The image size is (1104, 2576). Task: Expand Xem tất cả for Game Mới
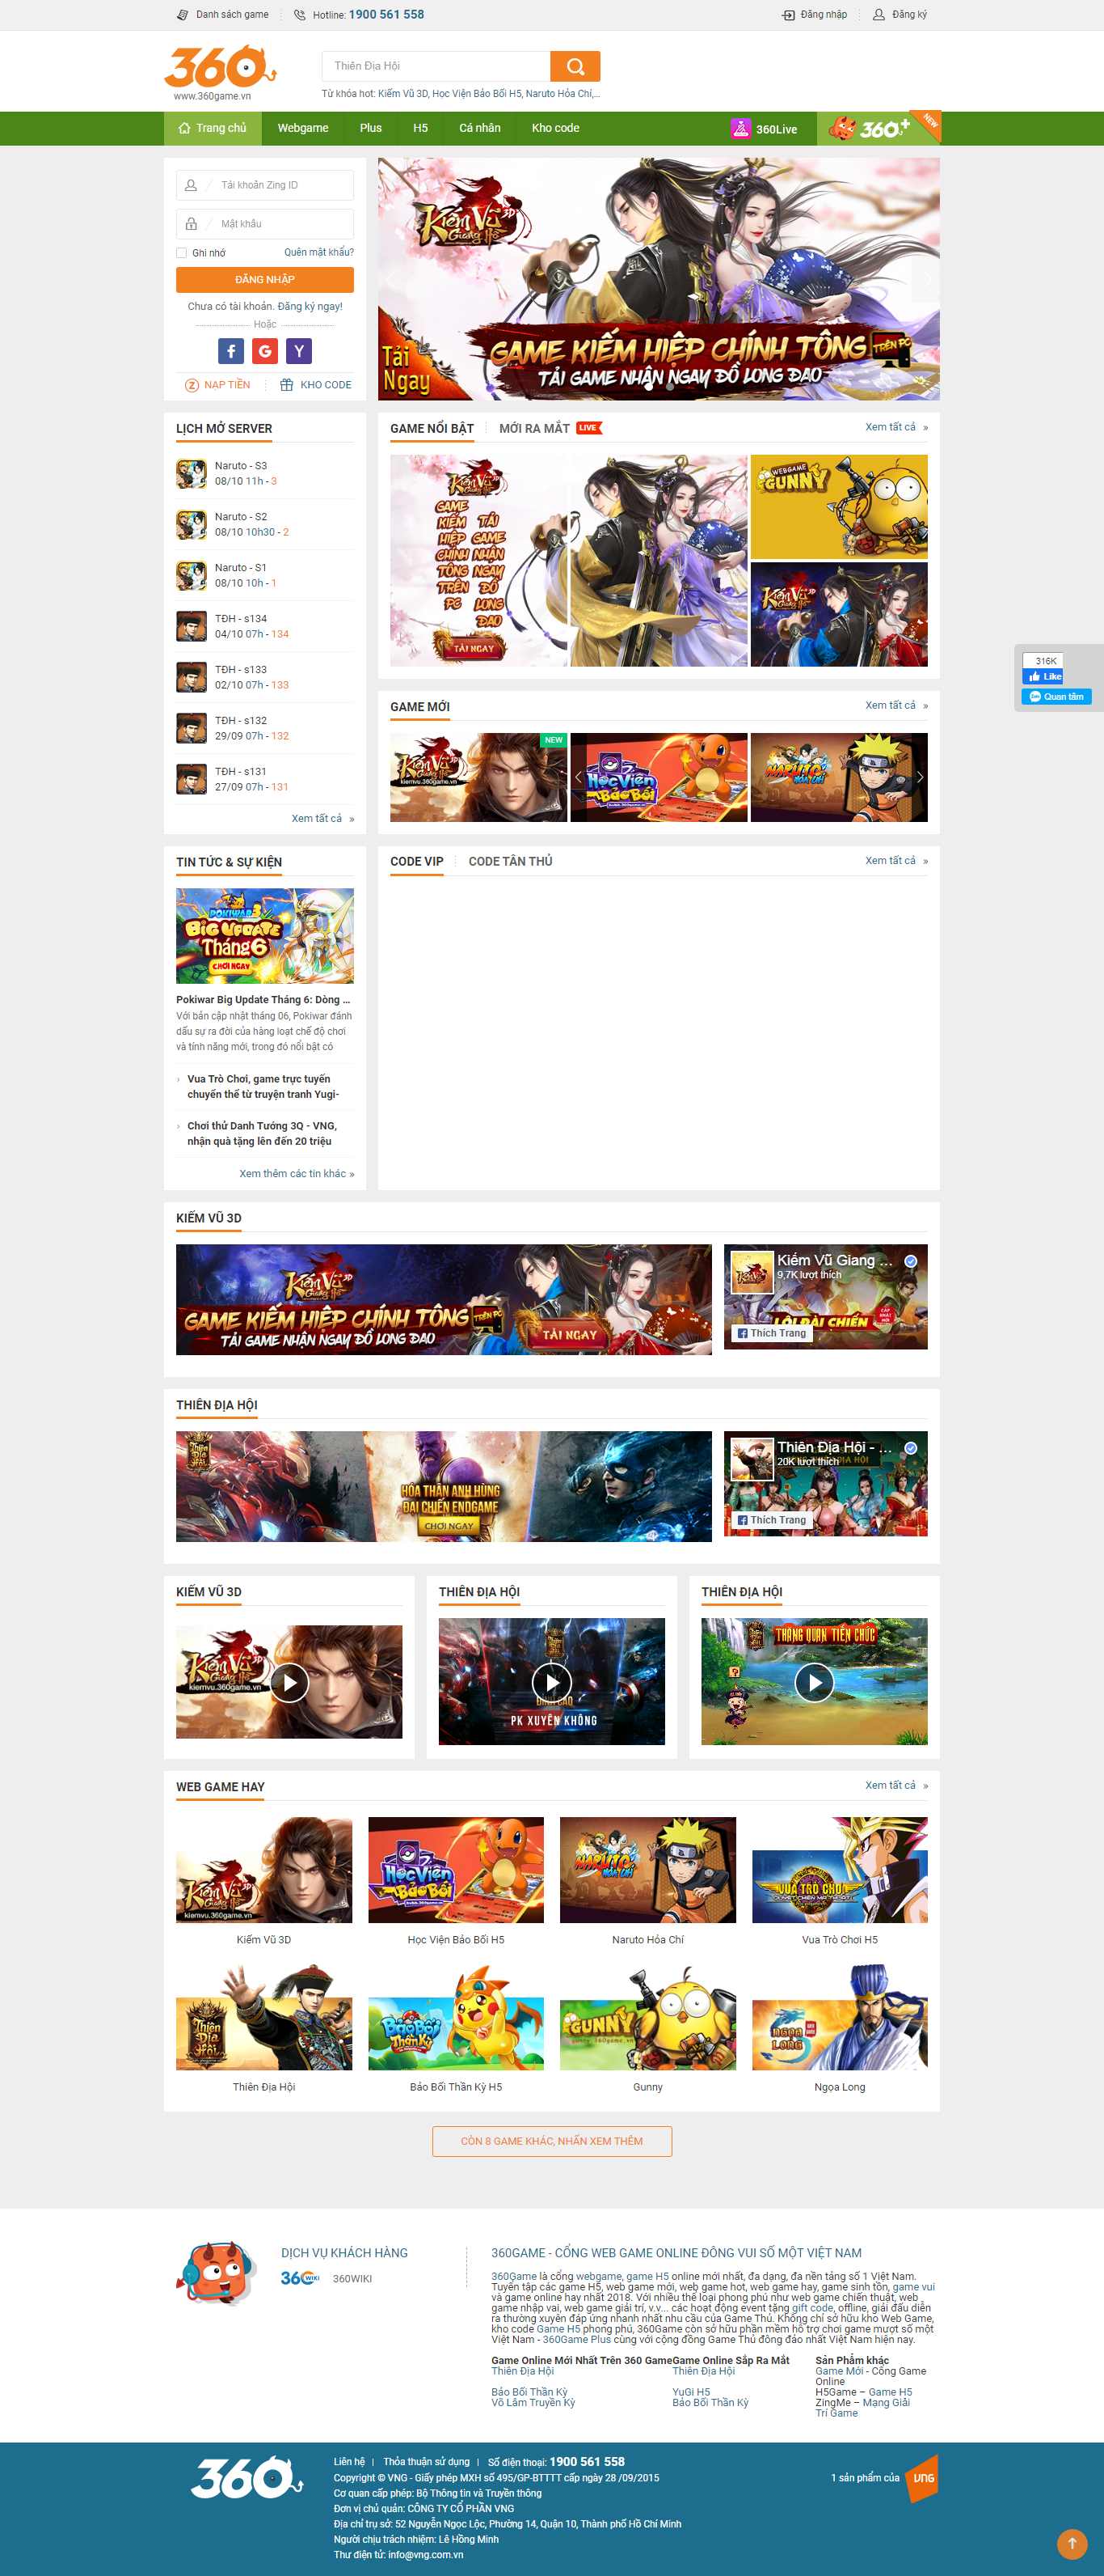[x=896, y=705]
